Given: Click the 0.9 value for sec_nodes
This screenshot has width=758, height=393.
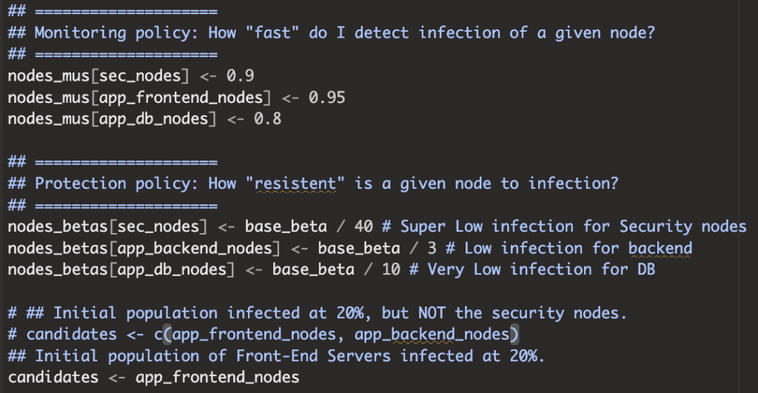Looking at the screenshot, I should 240,76.
